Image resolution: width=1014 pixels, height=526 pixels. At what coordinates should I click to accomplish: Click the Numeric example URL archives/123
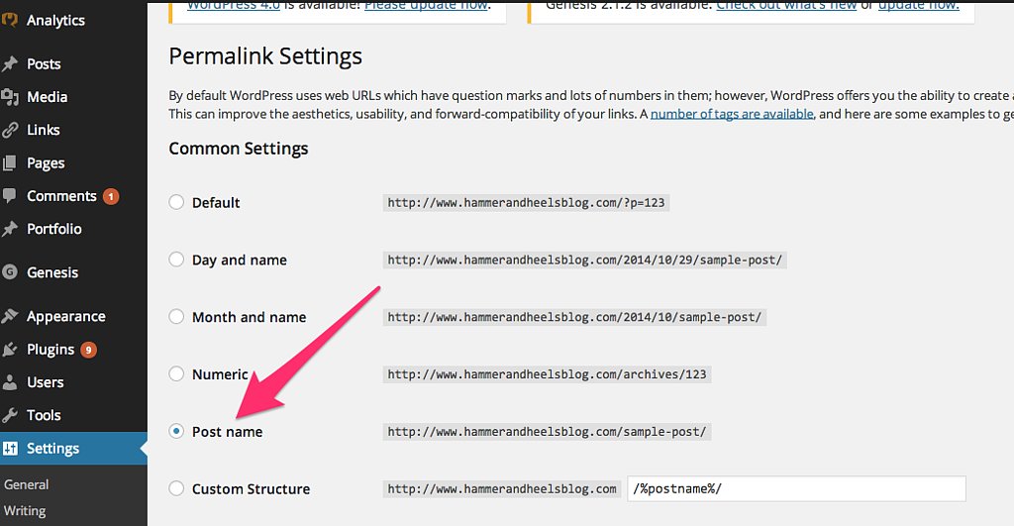coord(547,374)
